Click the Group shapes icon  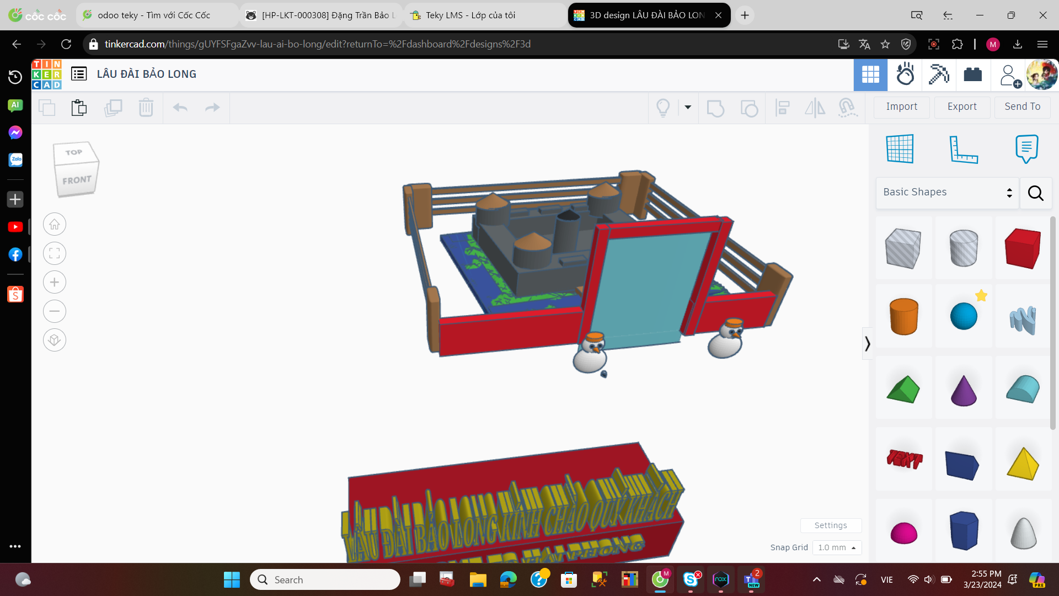click(x=715, y=108)
